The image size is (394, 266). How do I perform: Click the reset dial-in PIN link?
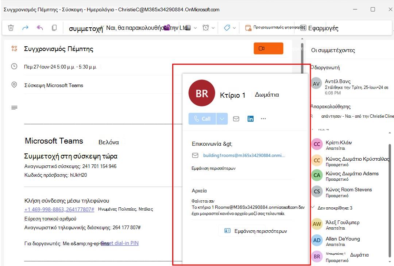120,243
